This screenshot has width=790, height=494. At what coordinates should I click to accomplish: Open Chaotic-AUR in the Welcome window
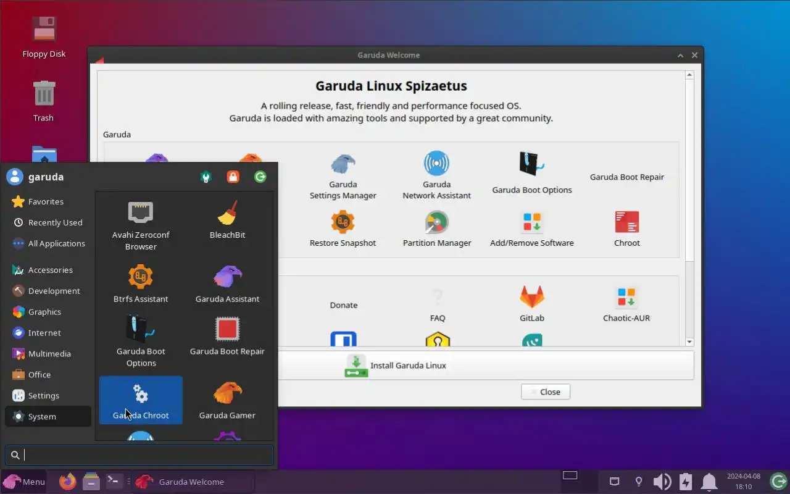(626, 304)
